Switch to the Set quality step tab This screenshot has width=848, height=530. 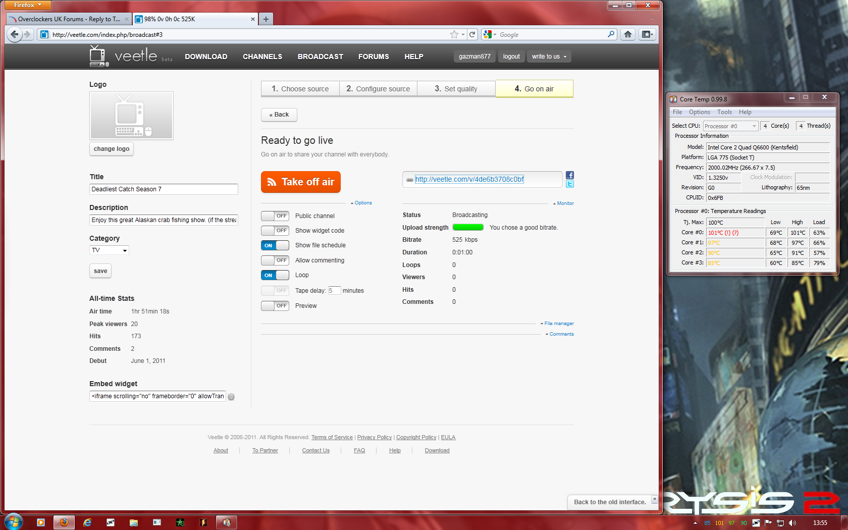point(456,89)
